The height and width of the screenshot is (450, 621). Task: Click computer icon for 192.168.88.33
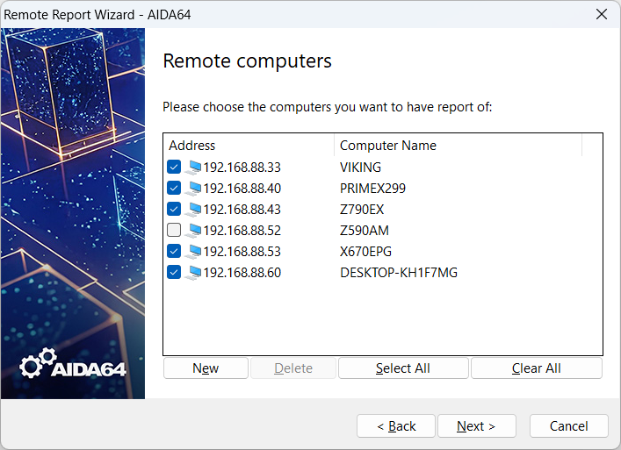(193, 167)
